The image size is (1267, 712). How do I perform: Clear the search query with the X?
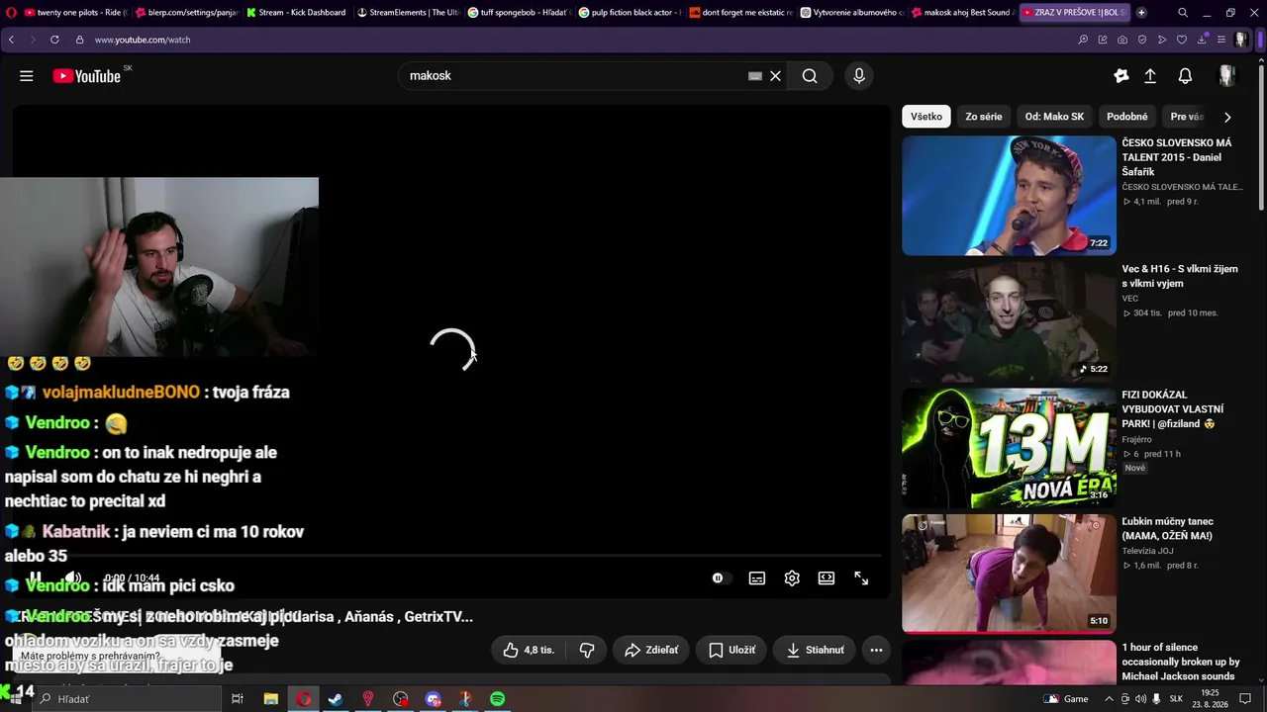point(775,76)
